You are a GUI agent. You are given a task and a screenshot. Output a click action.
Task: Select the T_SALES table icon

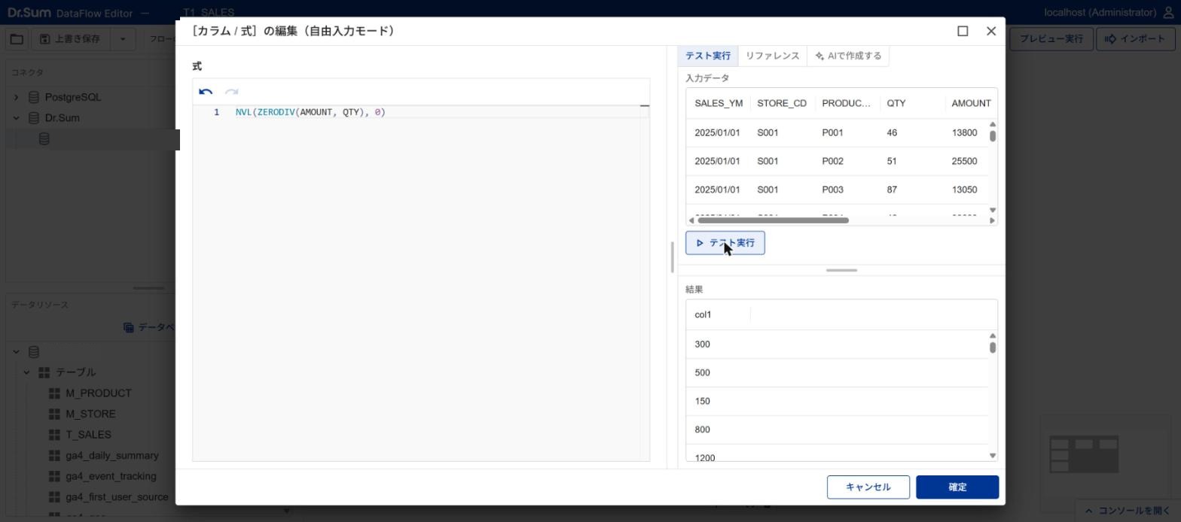click(x=54, y=435)
